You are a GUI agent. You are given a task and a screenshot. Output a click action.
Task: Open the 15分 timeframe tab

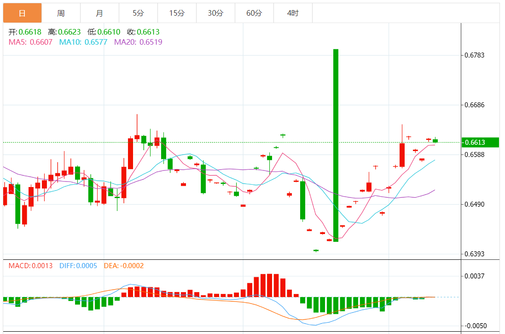click(x=177, y=13)
